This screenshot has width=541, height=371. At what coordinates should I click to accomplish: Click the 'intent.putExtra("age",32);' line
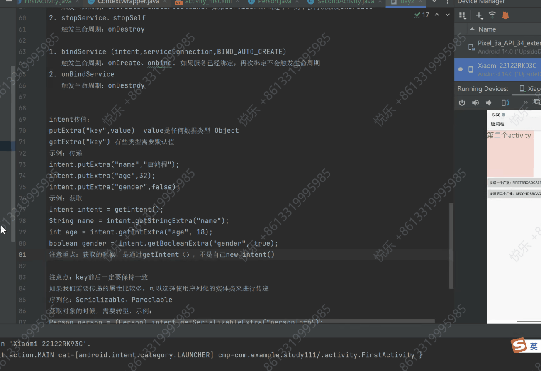[102, 176]
